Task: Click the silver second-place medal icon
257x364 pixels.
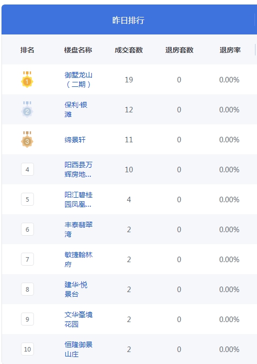Action: pos(27,109)
